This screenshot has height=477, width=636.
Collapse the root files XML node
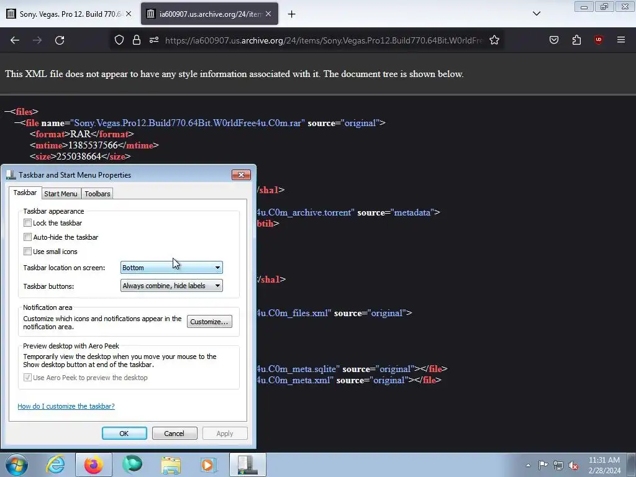7,112
